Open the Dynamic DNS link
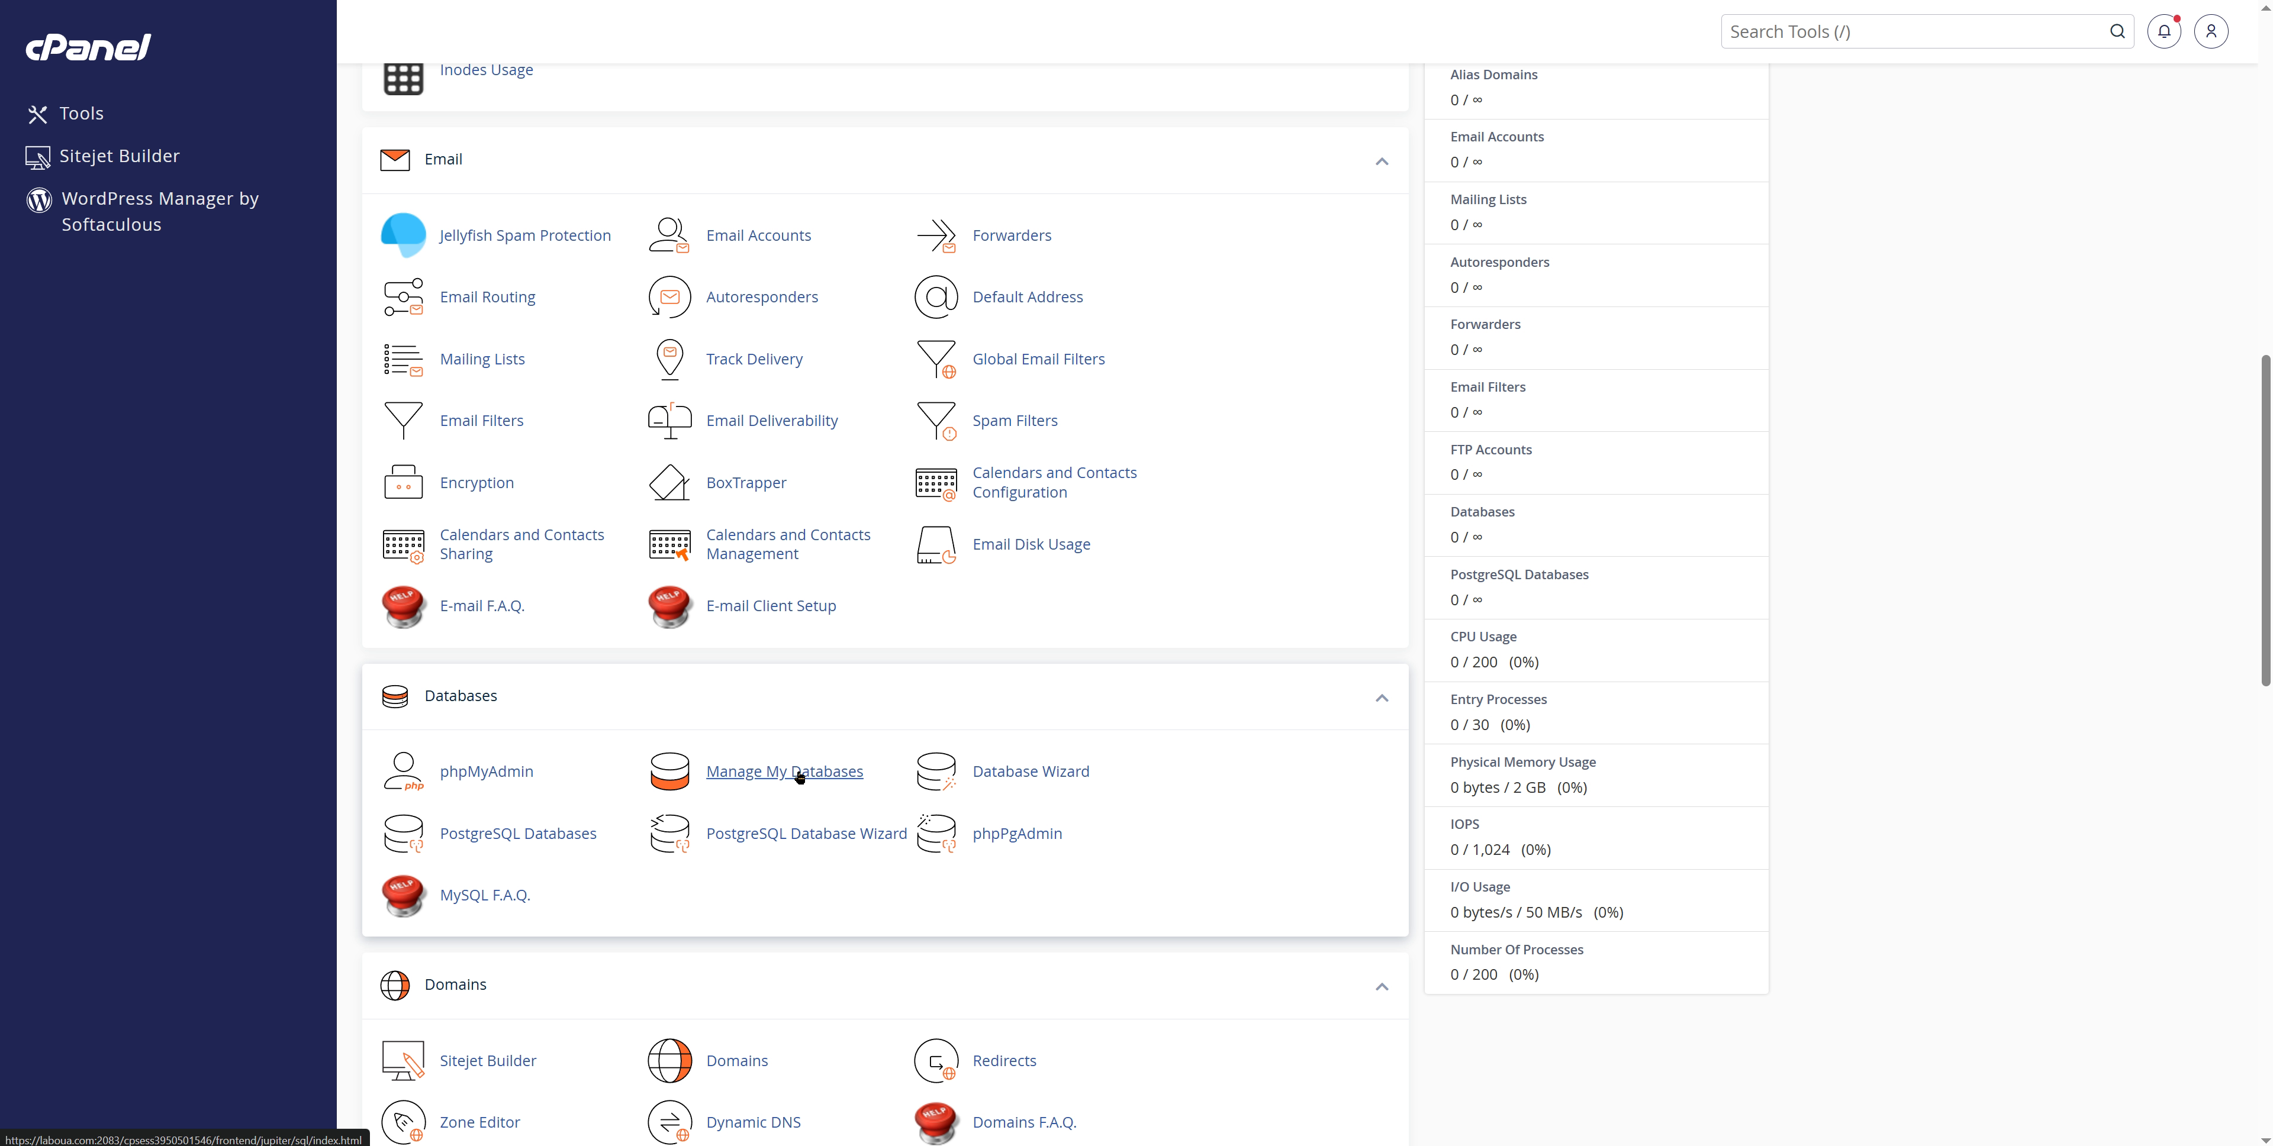 754,1122
